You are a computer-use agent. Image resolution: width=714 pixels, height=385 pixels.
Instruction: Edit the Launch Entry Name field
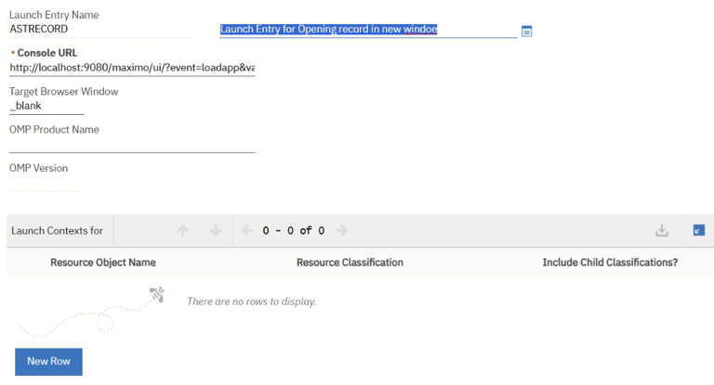(100, 29)
